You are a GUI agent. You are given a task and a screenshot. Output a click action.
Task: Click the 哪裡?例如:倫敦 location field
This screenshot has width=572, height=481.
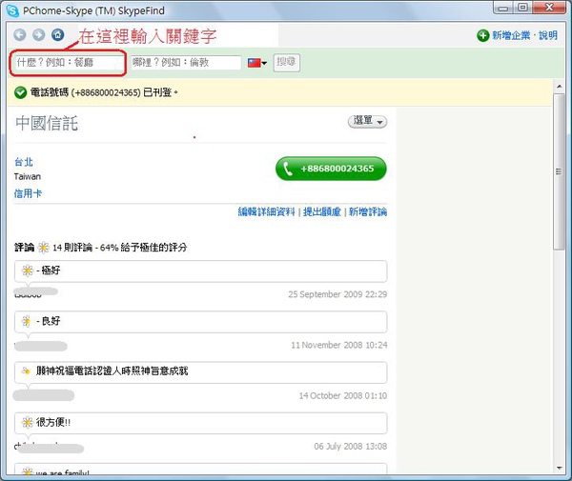point(186,63)
